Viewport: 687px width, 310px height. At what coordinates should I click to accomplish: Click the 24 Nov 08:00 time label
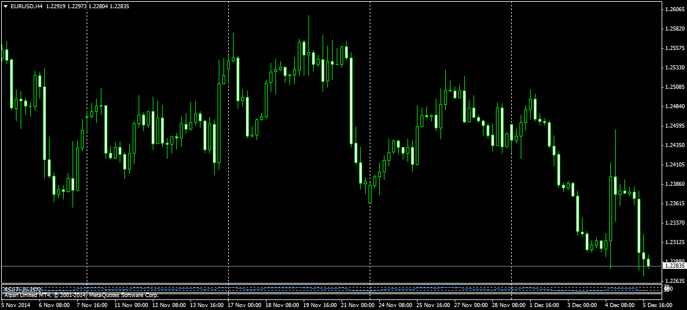coord(395,305)
